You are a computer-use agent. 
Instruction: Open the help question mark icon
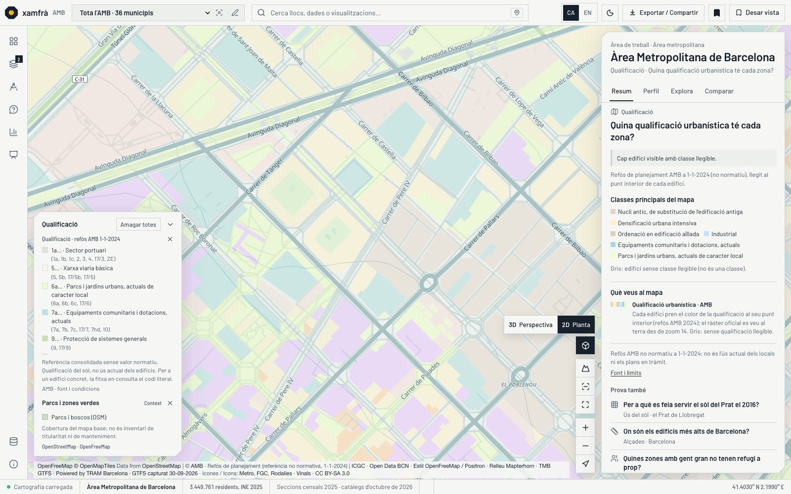pos(13,109)
